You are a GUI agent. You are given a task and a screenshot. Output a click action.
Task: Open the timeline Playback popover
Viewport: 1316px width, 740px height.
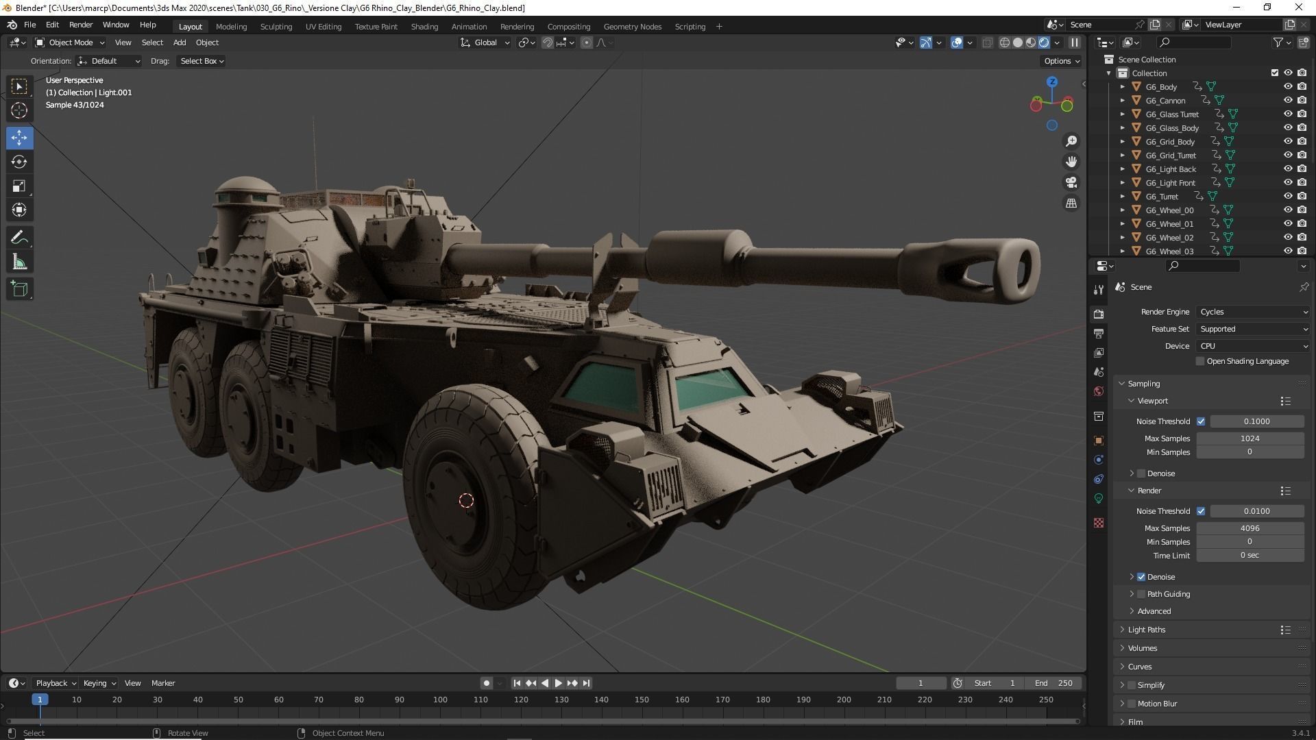(x=56, y=683)
